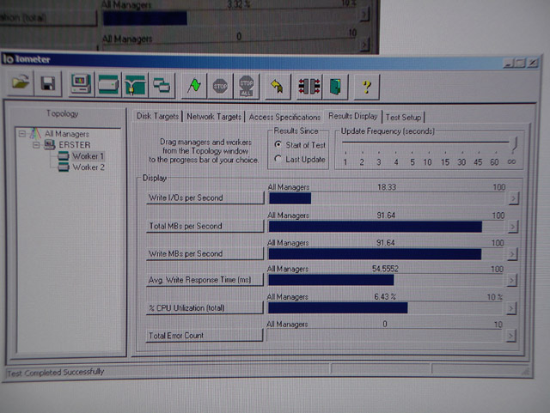
Task: Click the Total Error Count button
Action: point(204,336)
